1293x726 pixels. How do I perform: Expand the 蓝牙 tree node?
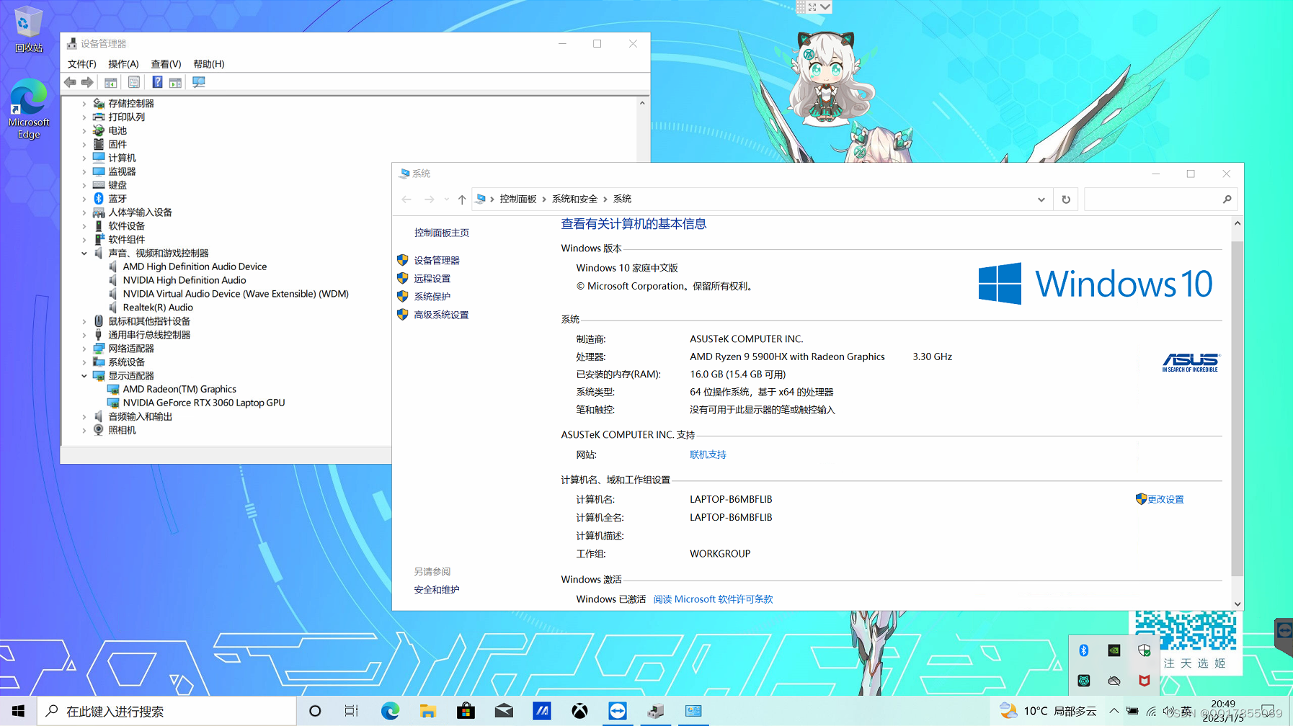point(84,199)
